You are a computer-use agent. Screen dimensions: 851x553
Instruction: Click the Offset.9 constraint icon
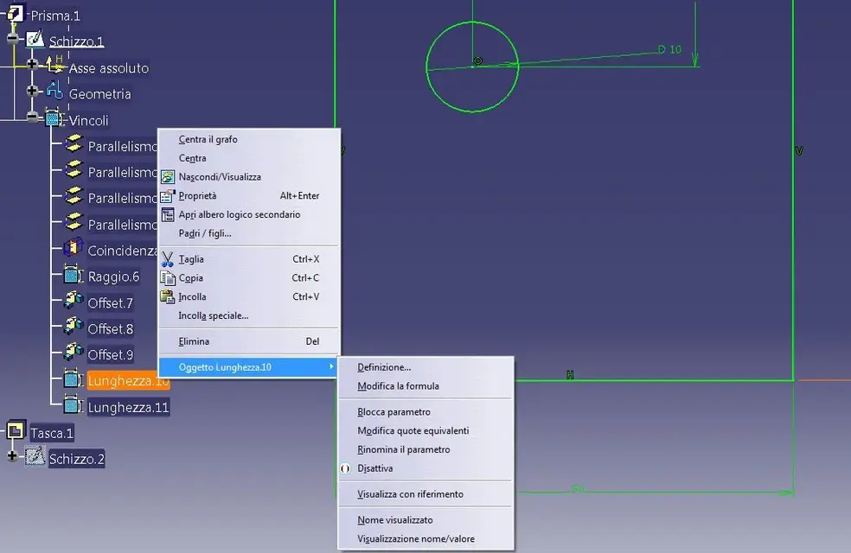(x=74, y=352)
